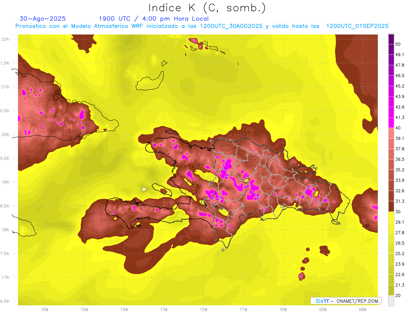Click the color bar value "27.8"
The image size is (407, 314).
pyautogui.click(x=400, y=233)
